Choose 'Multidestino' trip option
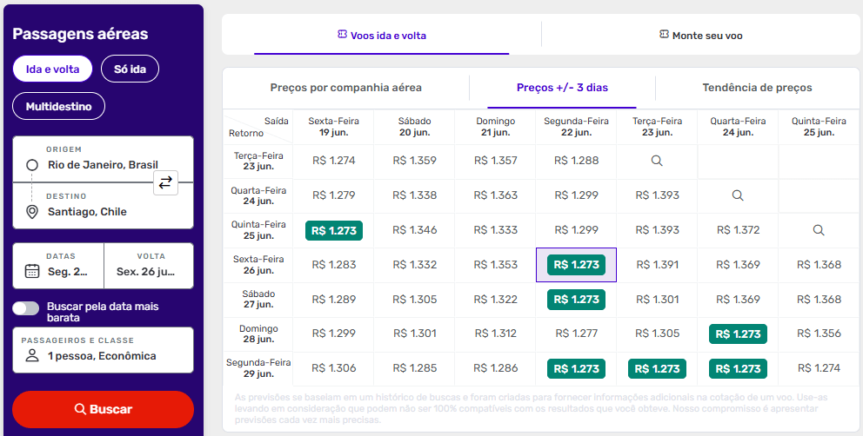This screenshot has height=436, width=863. click(58, 106)
